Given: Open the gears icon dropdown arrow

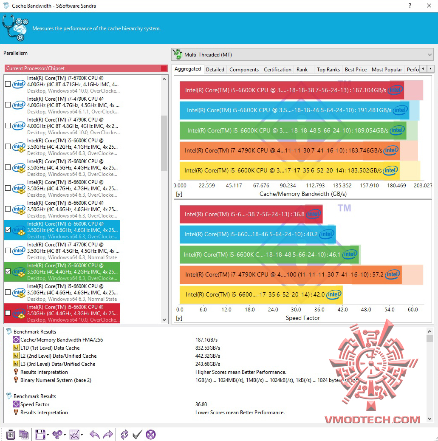Looking at the screenshot, I should [x=65, y=435].
